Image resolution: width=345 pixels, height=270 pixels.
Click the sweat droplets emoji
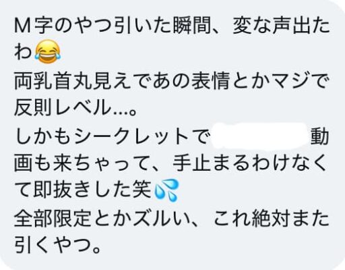[166, 190]
